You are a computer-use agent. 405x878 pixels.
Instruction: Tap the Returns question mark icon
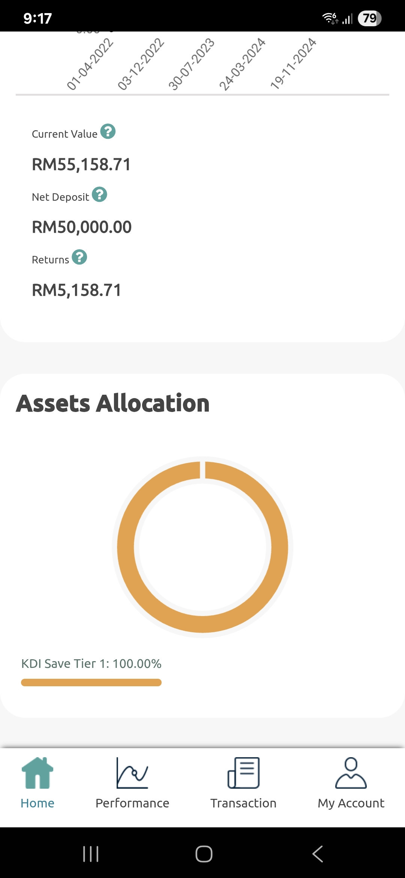(79, 257)
